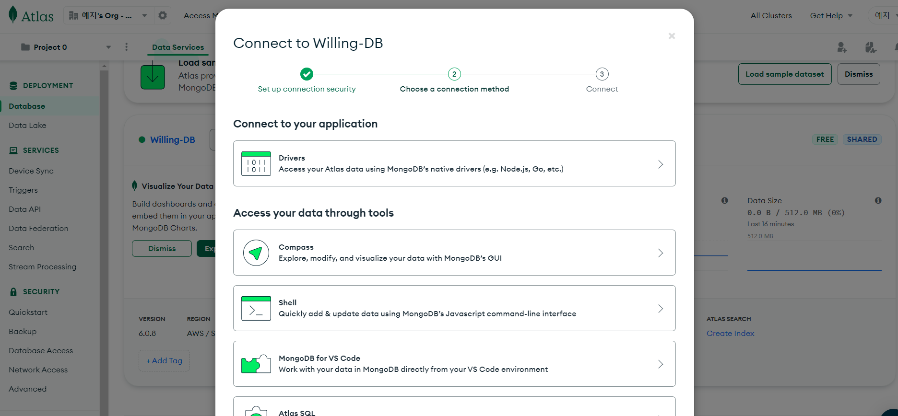This screenshot has height=416, width=898.
Task: Click the All Clusters link
Action: [x=771, y=15]
